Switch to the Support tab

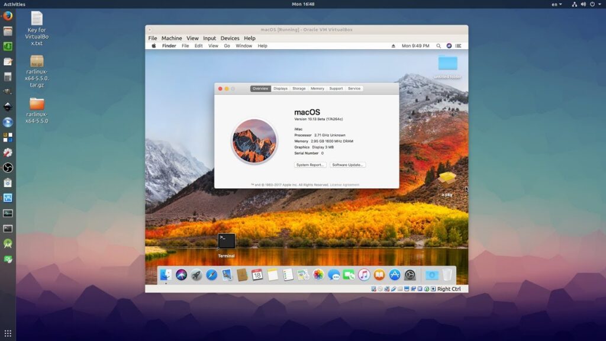click(336, 89)
